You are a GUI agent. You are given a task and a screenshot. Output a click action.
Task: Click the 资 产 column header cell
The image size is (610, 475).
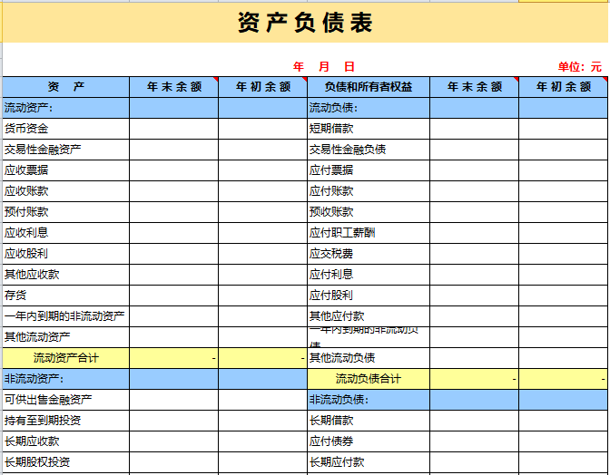point(65,87)
